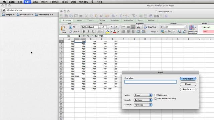Click the top vertical align icon

click(124, 27)
